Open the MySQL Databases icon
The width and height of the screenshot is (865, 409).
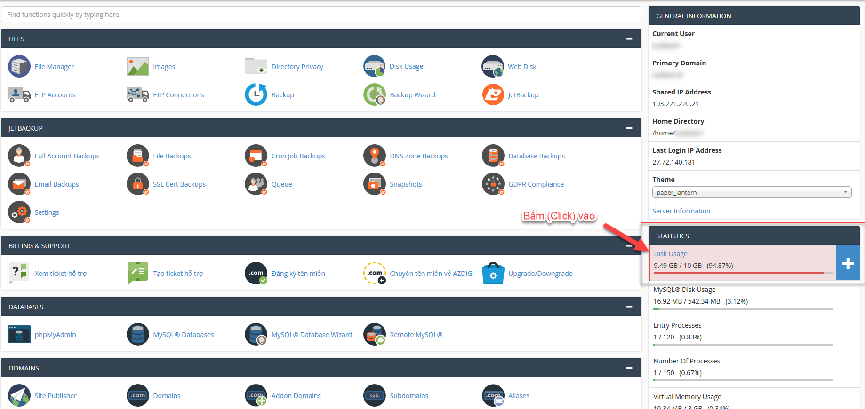pyautogui.click(x=138, y=334)
